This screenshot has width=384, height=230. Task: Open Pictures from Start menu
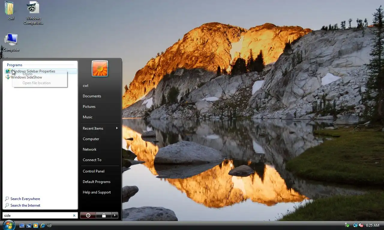[x=89, y=107]
